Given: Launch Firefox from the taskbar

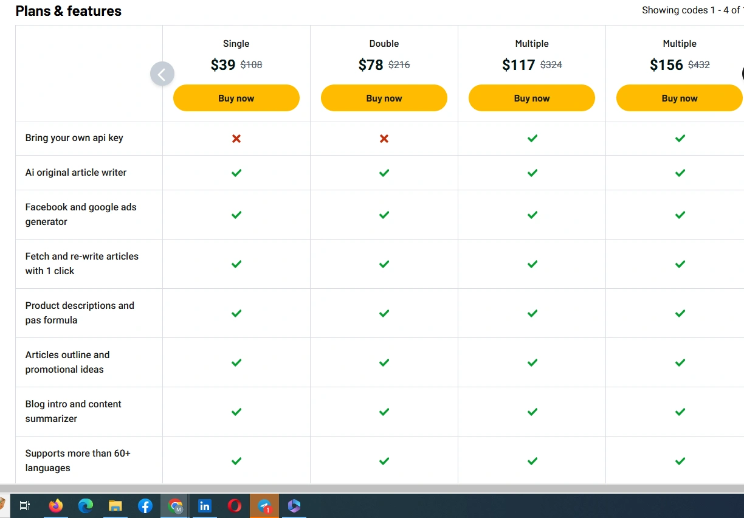Looking at the screenshot, I should [56, 506].
